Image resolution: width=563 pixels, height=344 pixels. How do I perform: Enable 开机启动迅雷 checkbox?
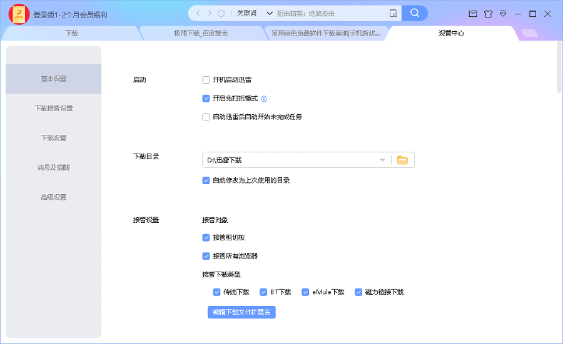coord(206,80)
